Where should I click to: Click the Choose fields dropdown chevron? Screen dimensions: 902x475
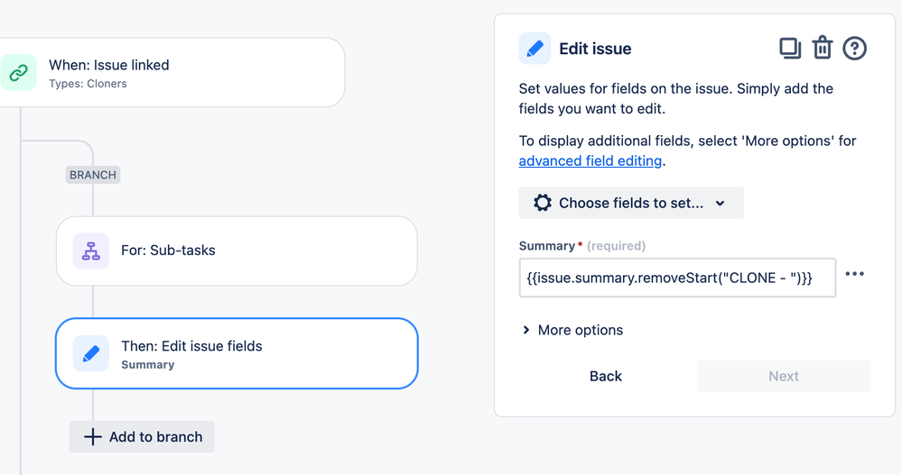[x=720, y=204]
